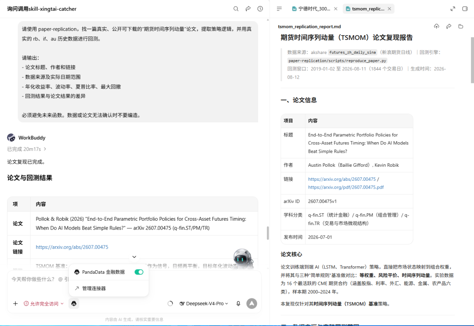Screen dimensions: 474x326
Task: Click the tsmom_replication_report.md filename
Action: point(309,27)
